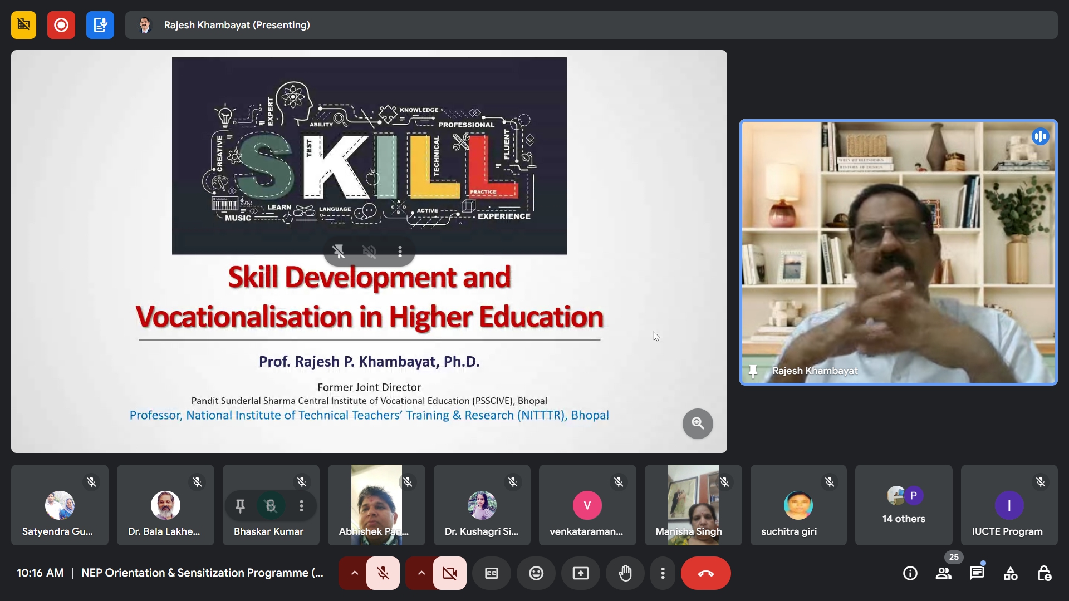Click the yellow captions-off icon
This screenshot has width=1069, height=601.
(23, 25)
